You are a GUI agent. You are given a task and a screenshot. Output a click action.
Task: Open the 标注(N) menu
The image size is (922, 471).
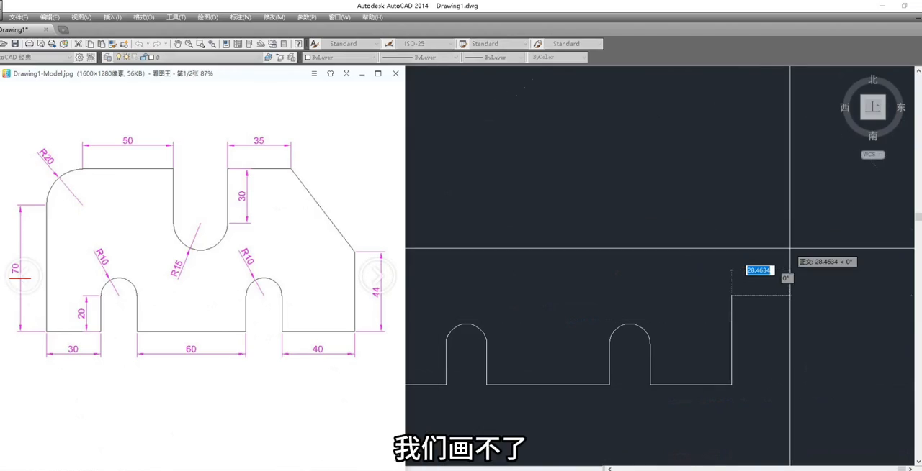(x=241, y=17)
